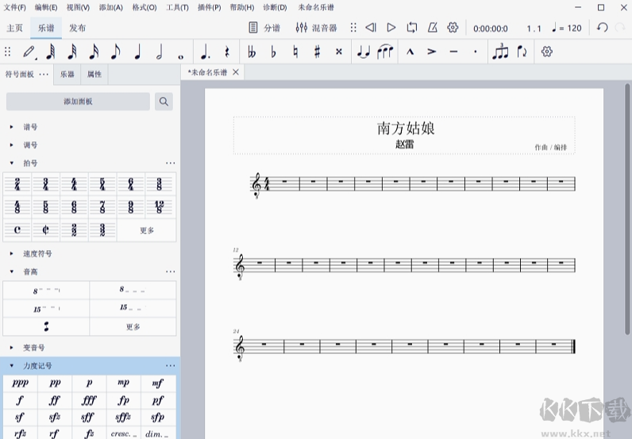Open 力度记号 palette options menu
The height and width of the screenshot is (439, 632).
tap(171, 366)
